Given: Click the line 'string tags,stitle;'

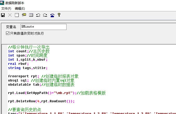Looking at the screenshot, I should coord(28,68).
